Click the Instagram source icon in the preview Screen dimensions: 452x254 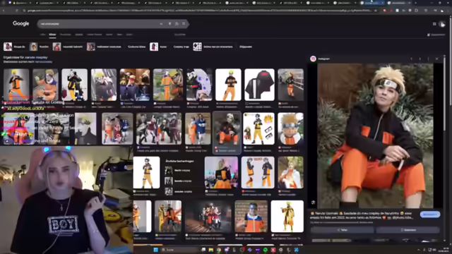click(313, 59)
